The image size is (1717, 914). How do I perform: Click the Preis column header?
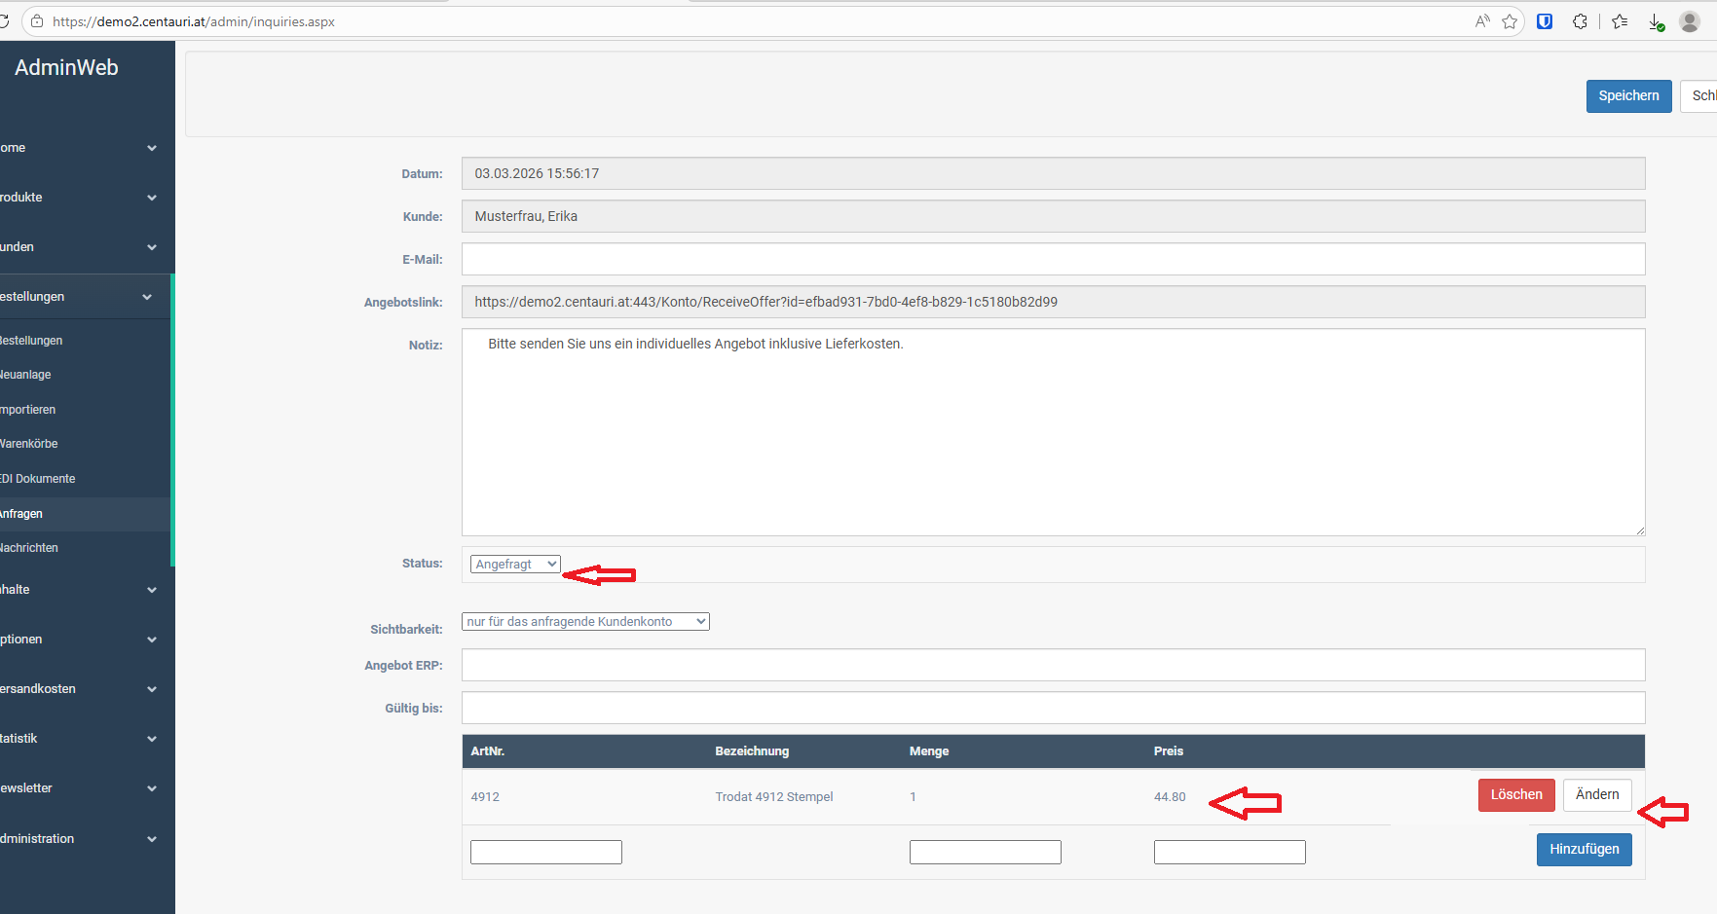(1169, 751)
